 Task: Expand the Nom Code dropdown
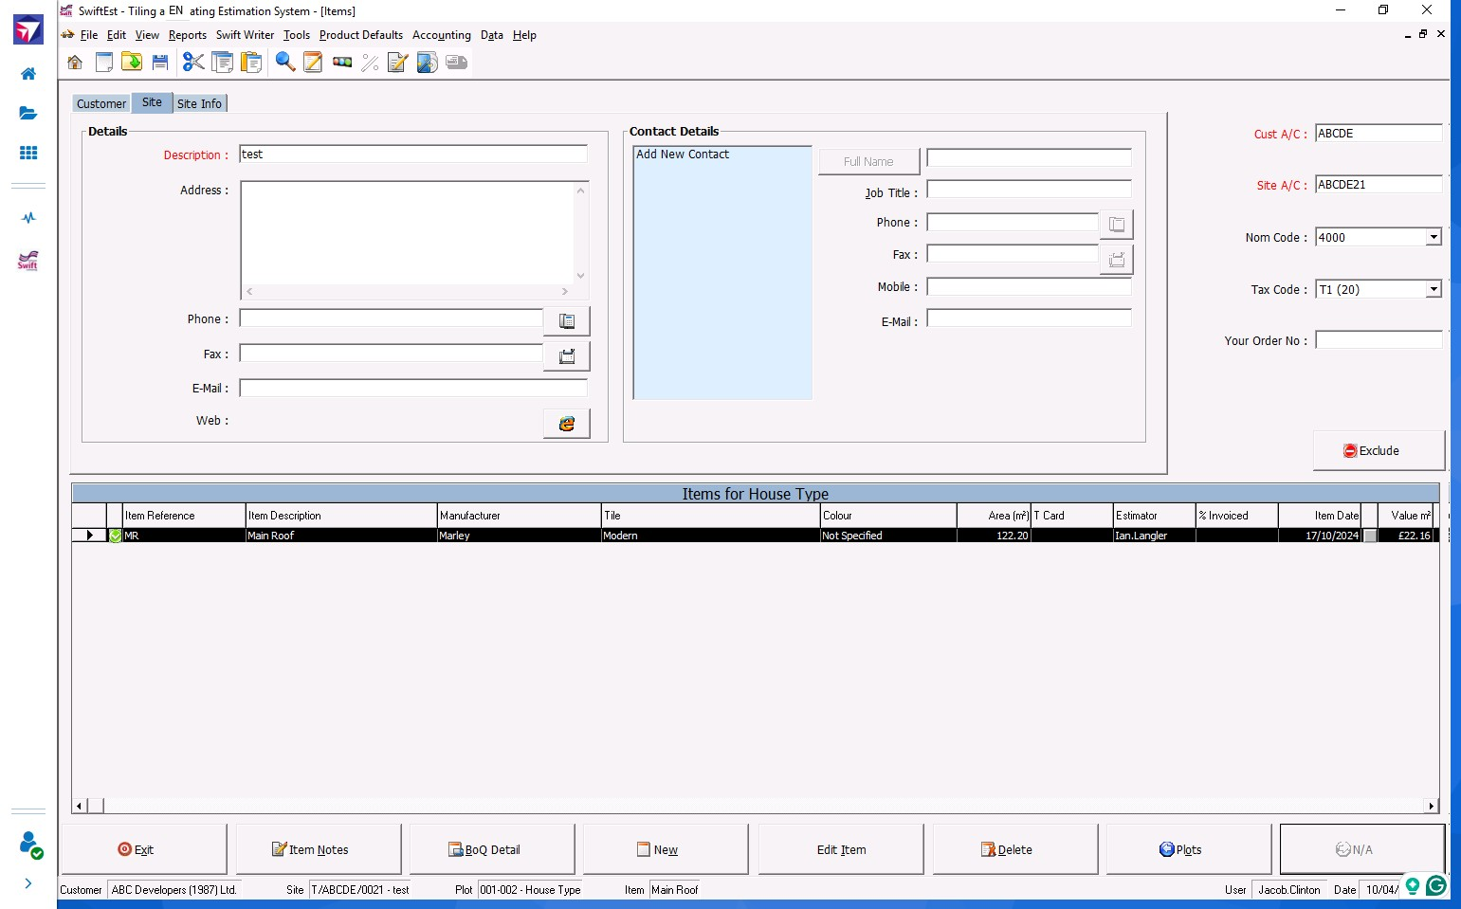1434,237
